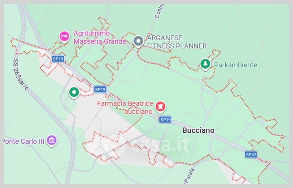Click the SP47 road shield
The height and width of the screenshot is (188, 293).
(x=251, y=155)
